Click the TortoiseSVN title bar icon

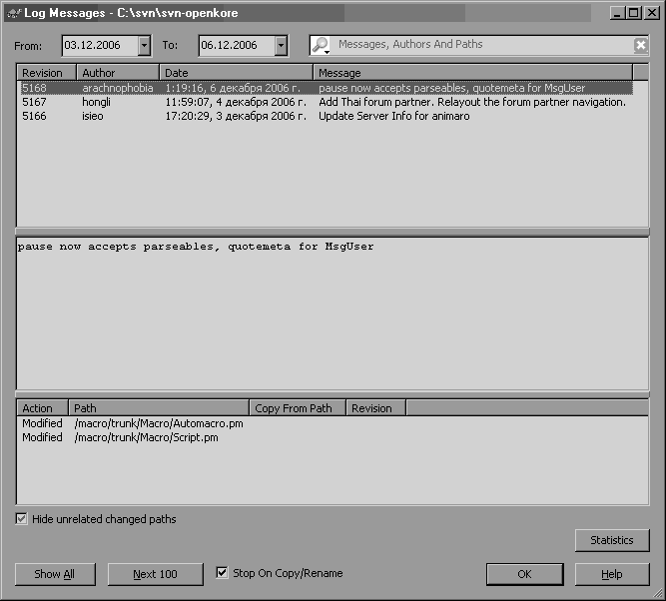pos(14,13)
